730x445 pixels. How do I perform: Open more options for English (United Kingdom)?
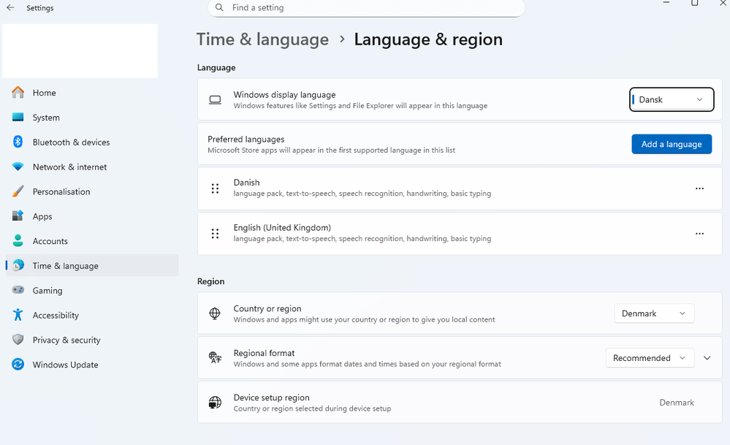[699, 234]
